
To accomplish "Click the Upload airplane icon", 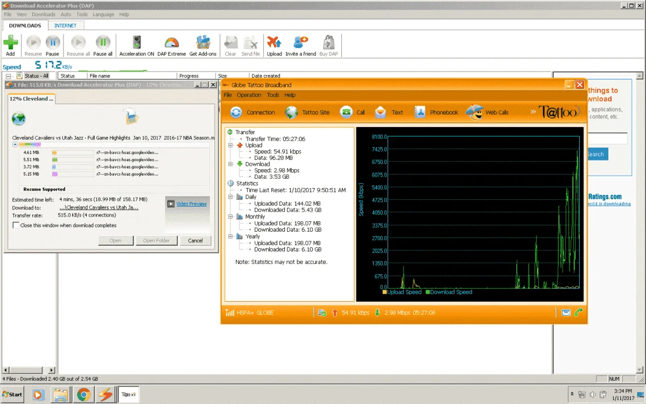I will [274, 43].
